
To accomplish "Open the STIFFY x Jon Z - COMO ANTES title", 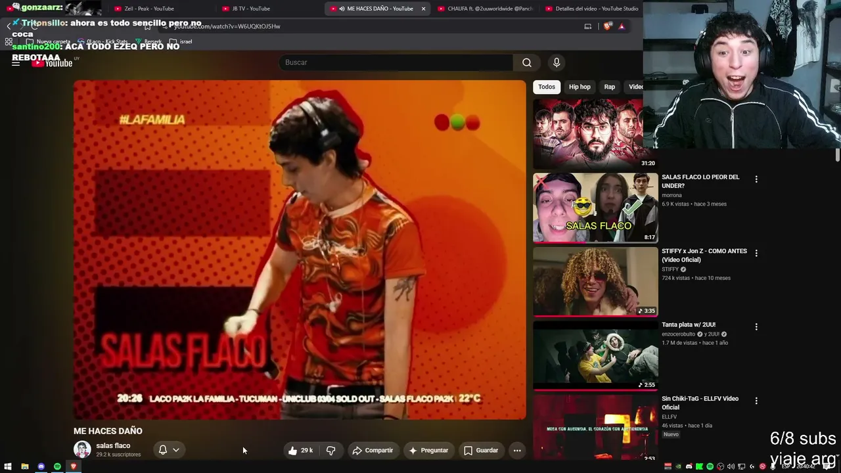I will pos(704,255).
